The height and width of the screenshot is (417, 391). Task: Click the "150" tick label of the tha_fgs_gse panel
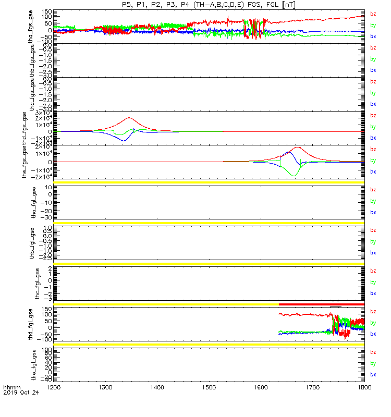pyautogui.click(x=47, y=11)
